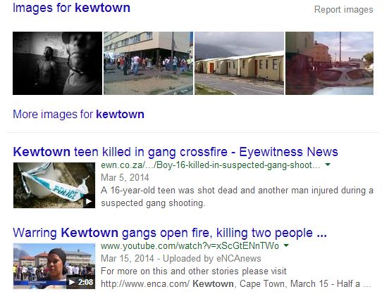
Task: Click the police tape video thumbnail
Action: (54, 185)
